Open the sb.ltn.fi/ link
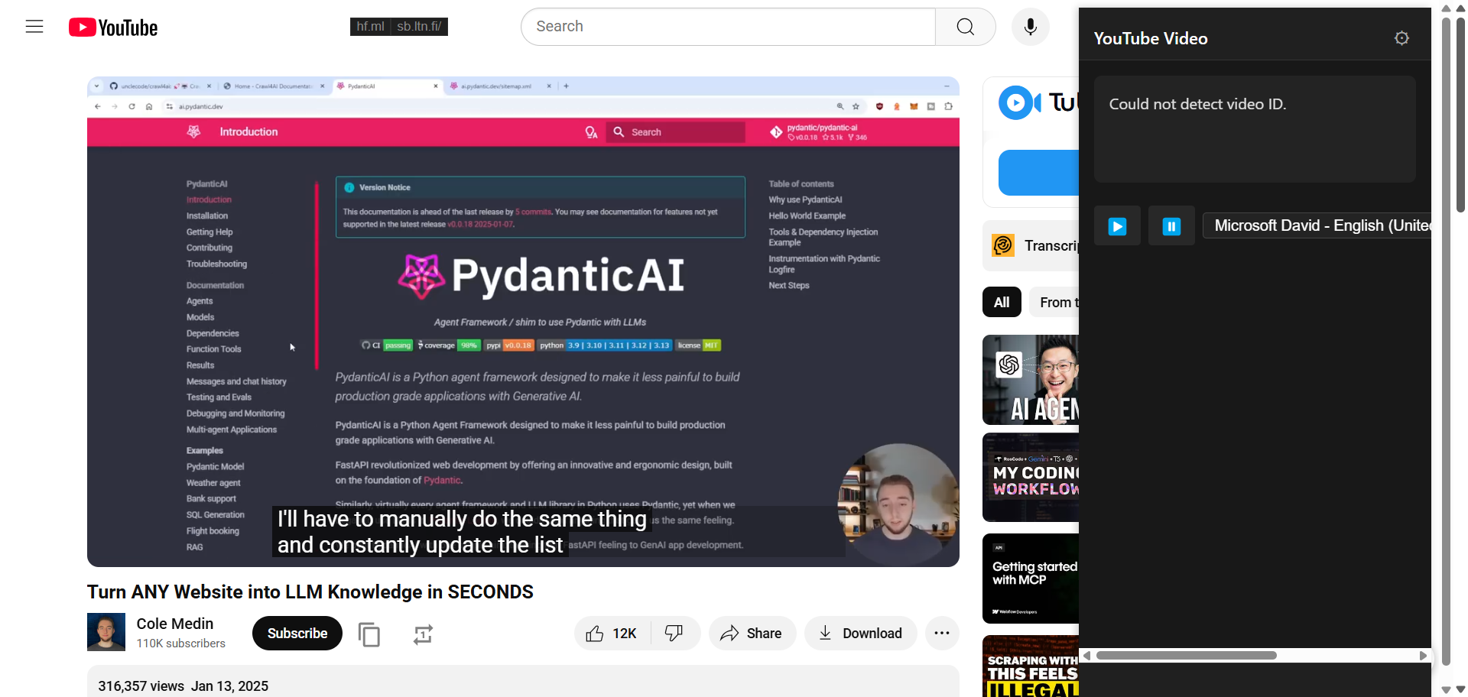 [419, 27]
